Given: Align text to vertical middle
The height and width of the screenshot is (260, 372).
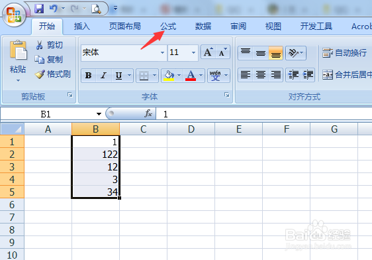Looking at the screenshot, I should 261,53.
